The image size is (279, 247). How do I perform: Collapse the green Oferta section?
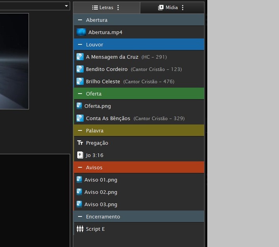coord(80,94)
